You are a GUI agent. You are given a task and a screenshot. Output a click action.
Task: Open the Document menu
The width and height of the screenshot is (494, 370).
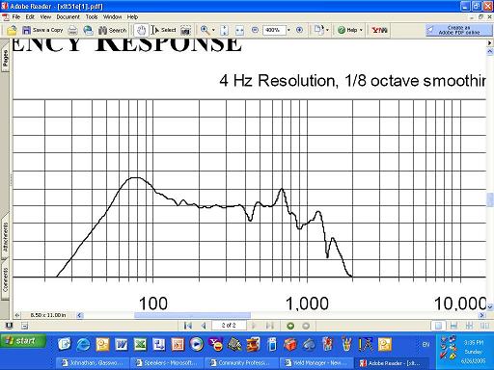click(x=68, y=17)
